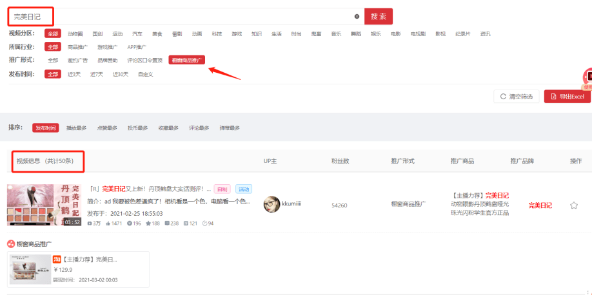
Task: Filter video zone by 汽车
Action: tap(137, 33)
